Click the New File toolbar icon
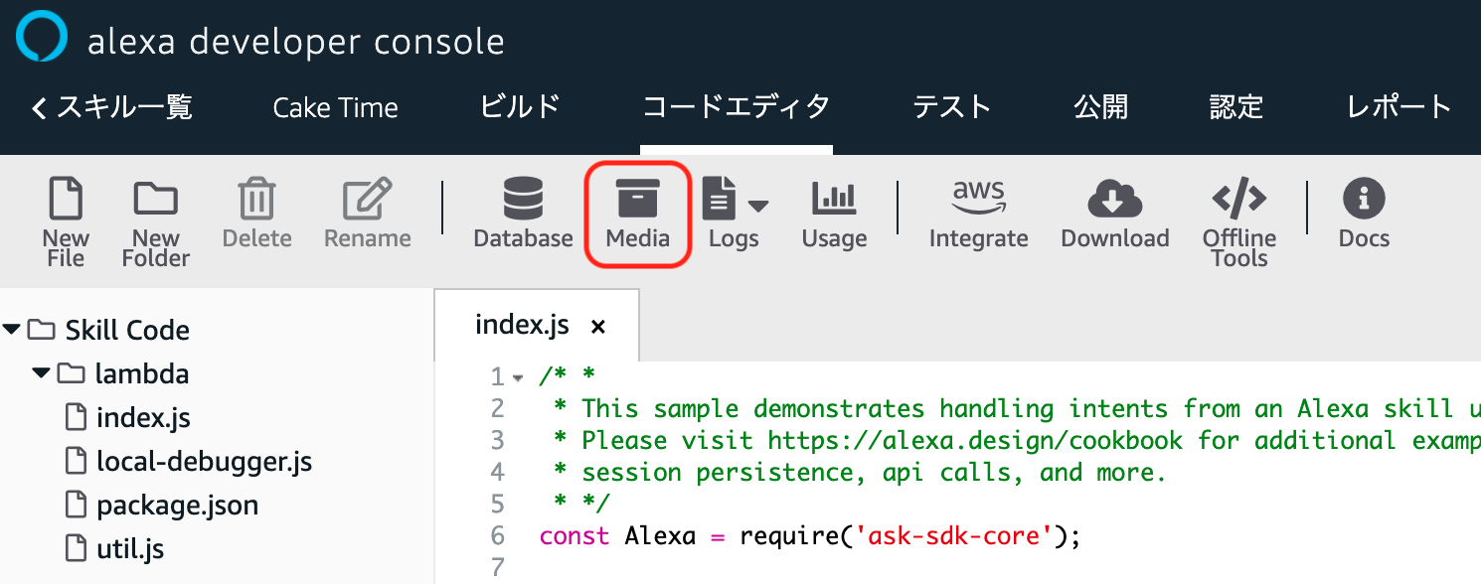The width and height of the screenshot is (1481, 584). click(66, 200)
